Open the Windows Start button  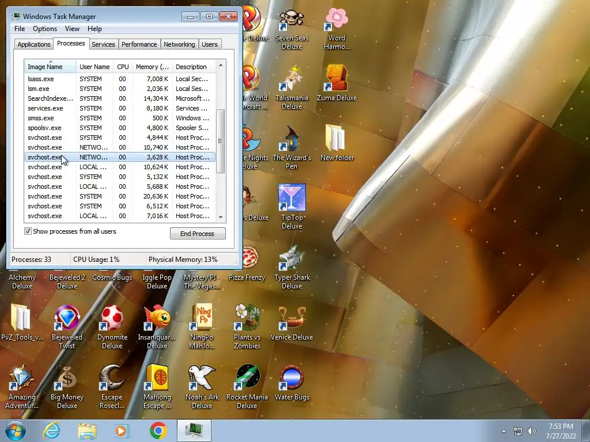tap(15, 430)
